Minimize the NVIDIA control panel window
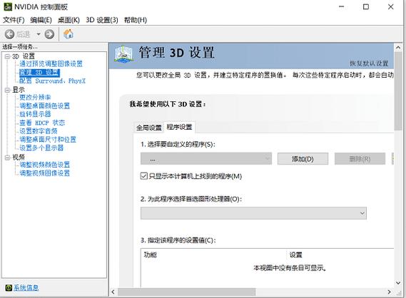The height and width of the screenshot is (298, 406). (x=342, y=6)
